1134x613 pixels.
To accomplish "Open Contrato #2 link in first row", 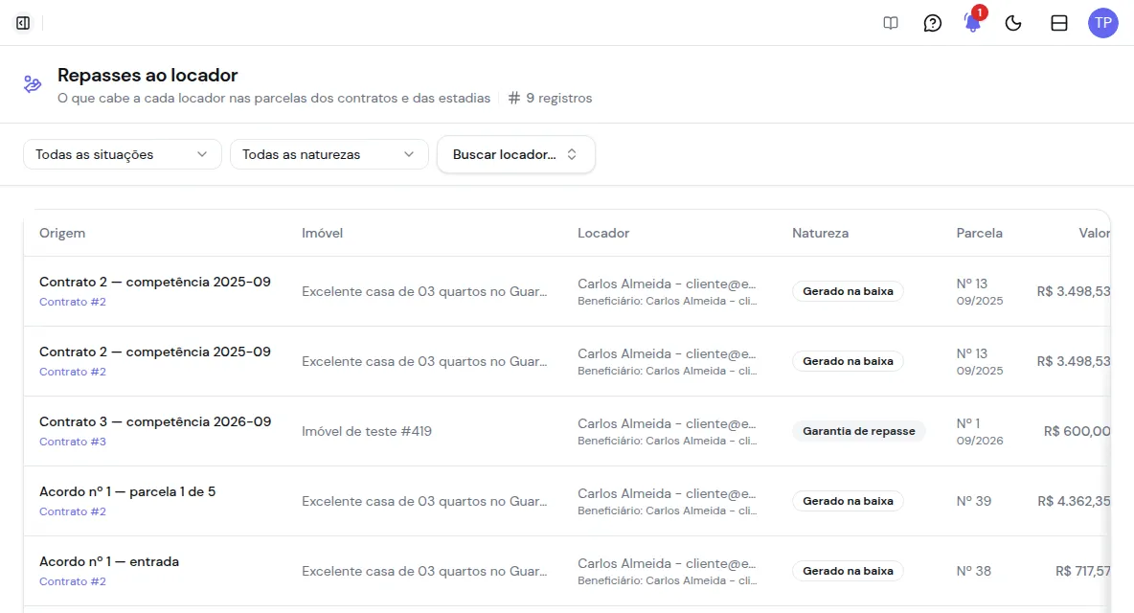I will tap(73, 302).
